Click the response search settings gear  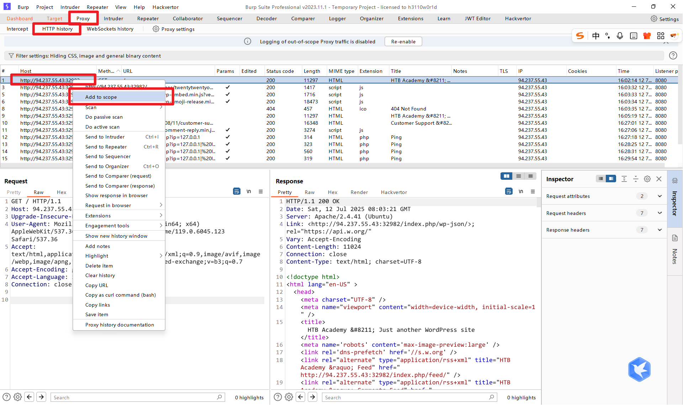[289, 397]
